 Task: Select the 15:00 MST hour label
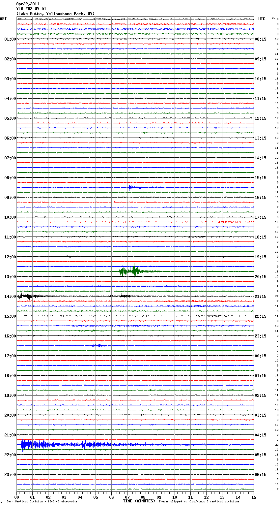pos(10,316)
